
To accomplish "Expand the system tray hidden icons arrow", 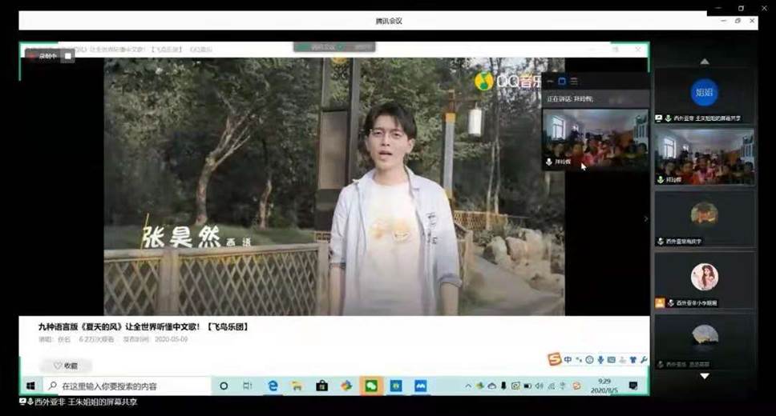I will [467, 386].
